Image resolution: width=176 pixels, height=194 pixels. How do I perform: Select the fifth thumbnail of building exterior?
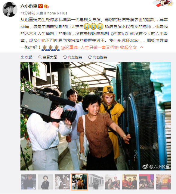96,182
